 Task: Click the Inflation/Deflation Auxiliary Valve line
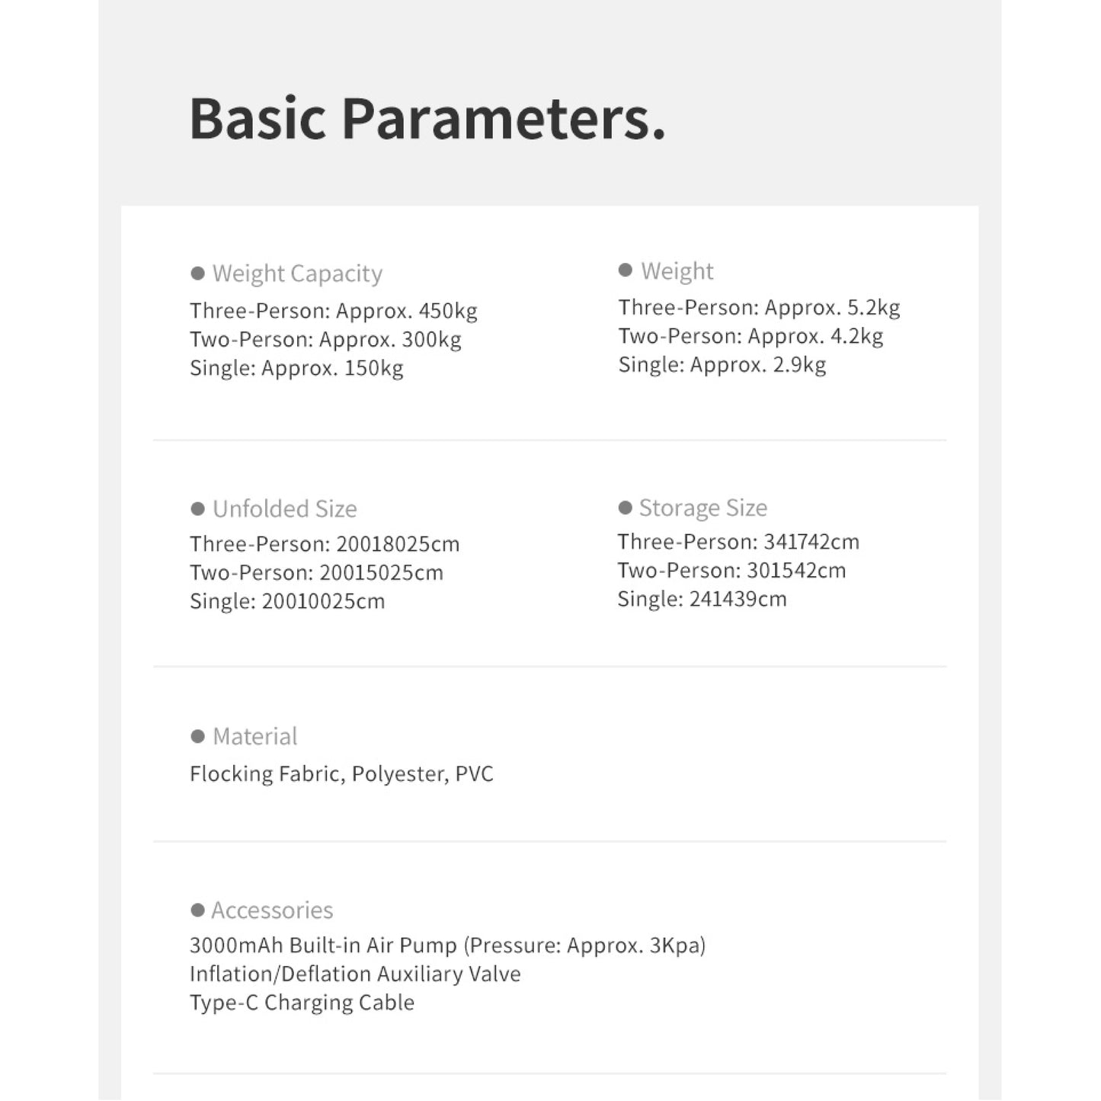coord(355,974)
